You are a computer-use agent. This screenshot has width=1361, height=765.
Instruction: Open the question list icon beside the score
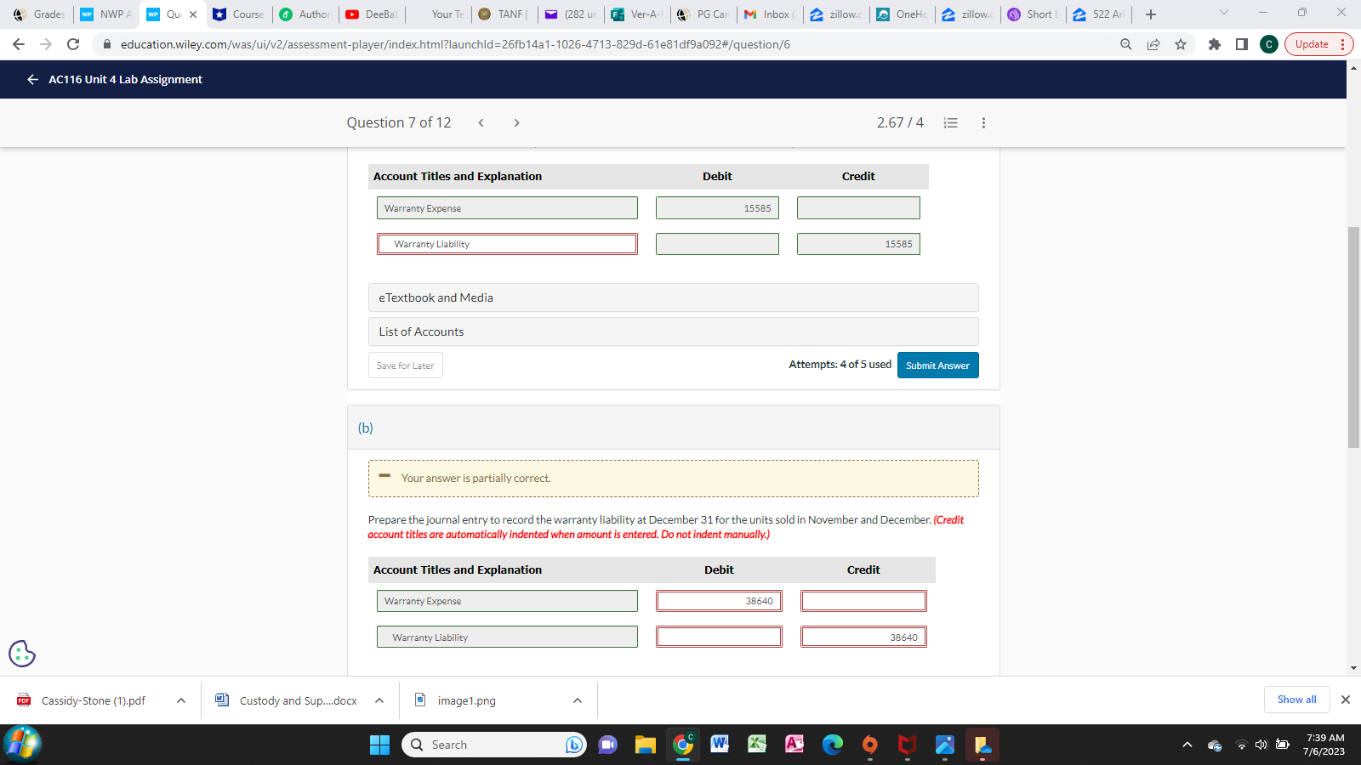951,122
